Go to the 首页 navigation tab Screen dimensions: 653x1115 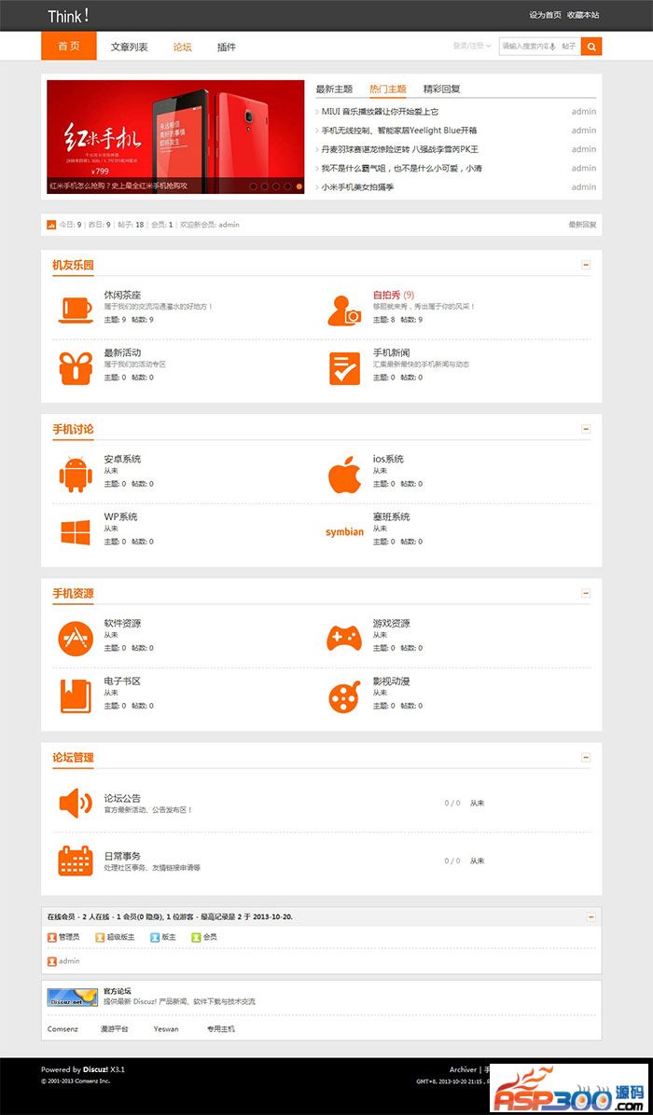[68, 47]
